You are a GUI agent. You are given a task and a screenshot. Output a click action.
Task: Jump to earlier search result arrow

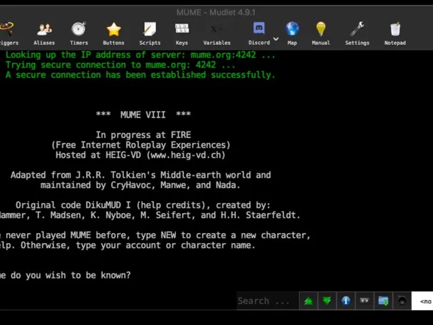tap(309, 301)
